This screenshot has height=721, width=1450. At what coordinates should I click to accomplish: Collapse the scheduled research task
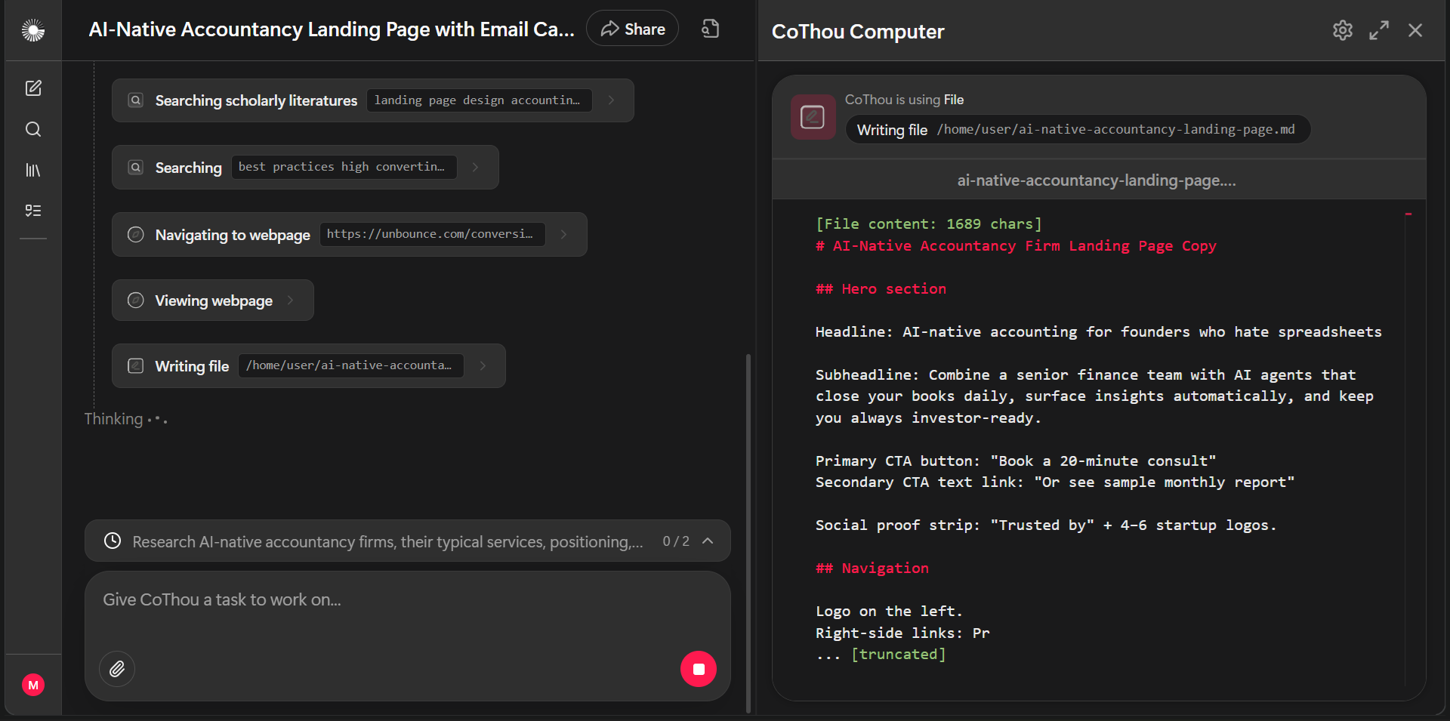(x=708, y=541)
